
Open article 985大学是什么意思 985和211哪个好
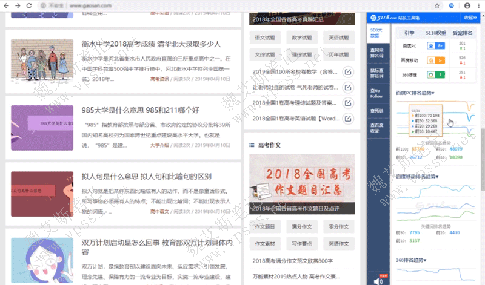coord(141,110)
